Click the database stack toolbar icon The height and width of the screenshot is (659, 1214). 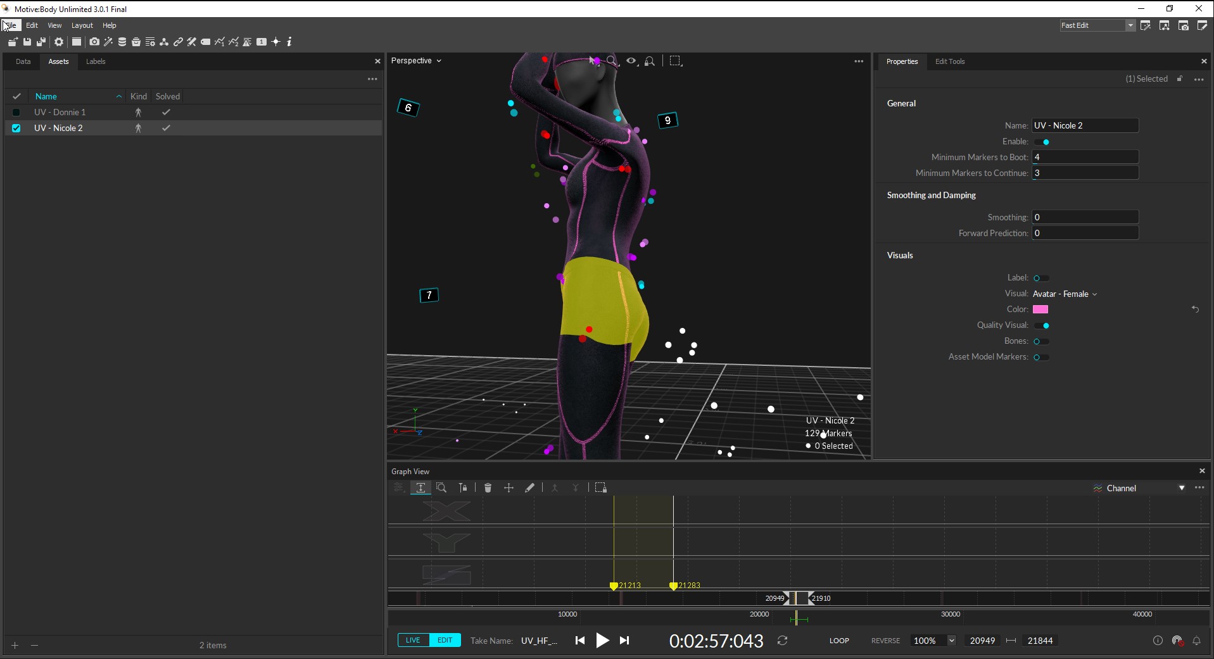point(122,42)
